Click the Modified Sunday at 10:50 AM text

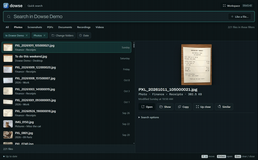click(156, 99)
